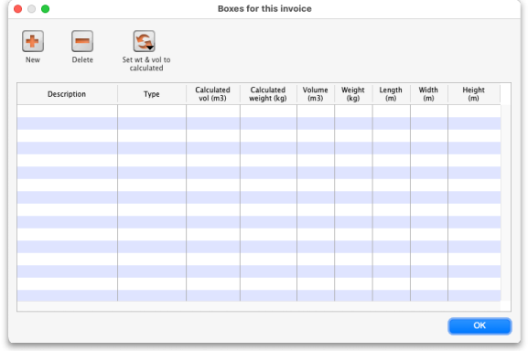The height and width of the screenshot is (351, 528).
Task: Close the window with the red button
Action: [18, 9]
